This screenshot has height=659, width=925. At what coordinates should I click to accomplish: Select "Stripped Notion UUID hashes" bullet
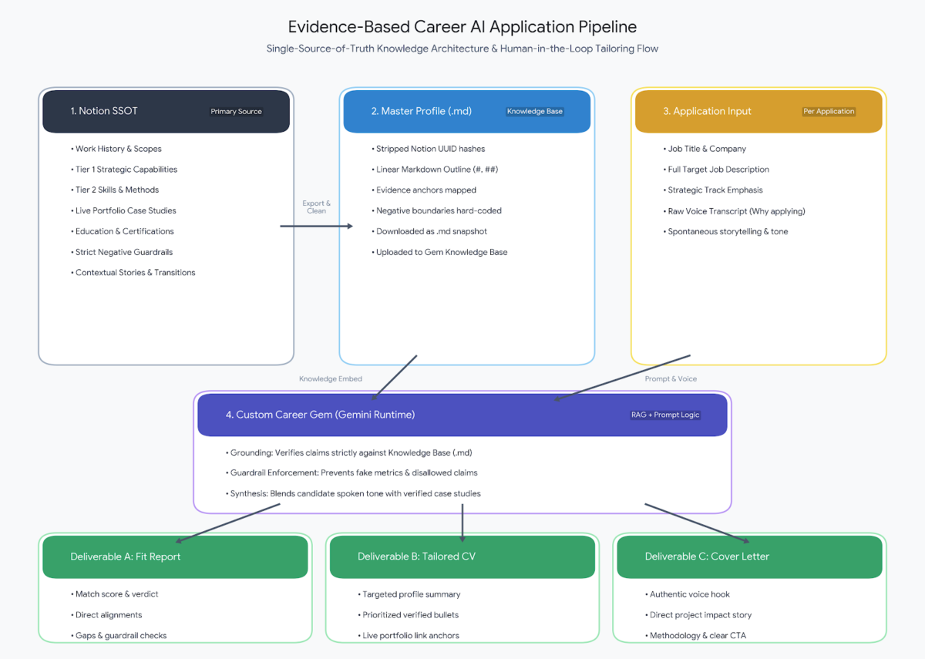point(429,149)
